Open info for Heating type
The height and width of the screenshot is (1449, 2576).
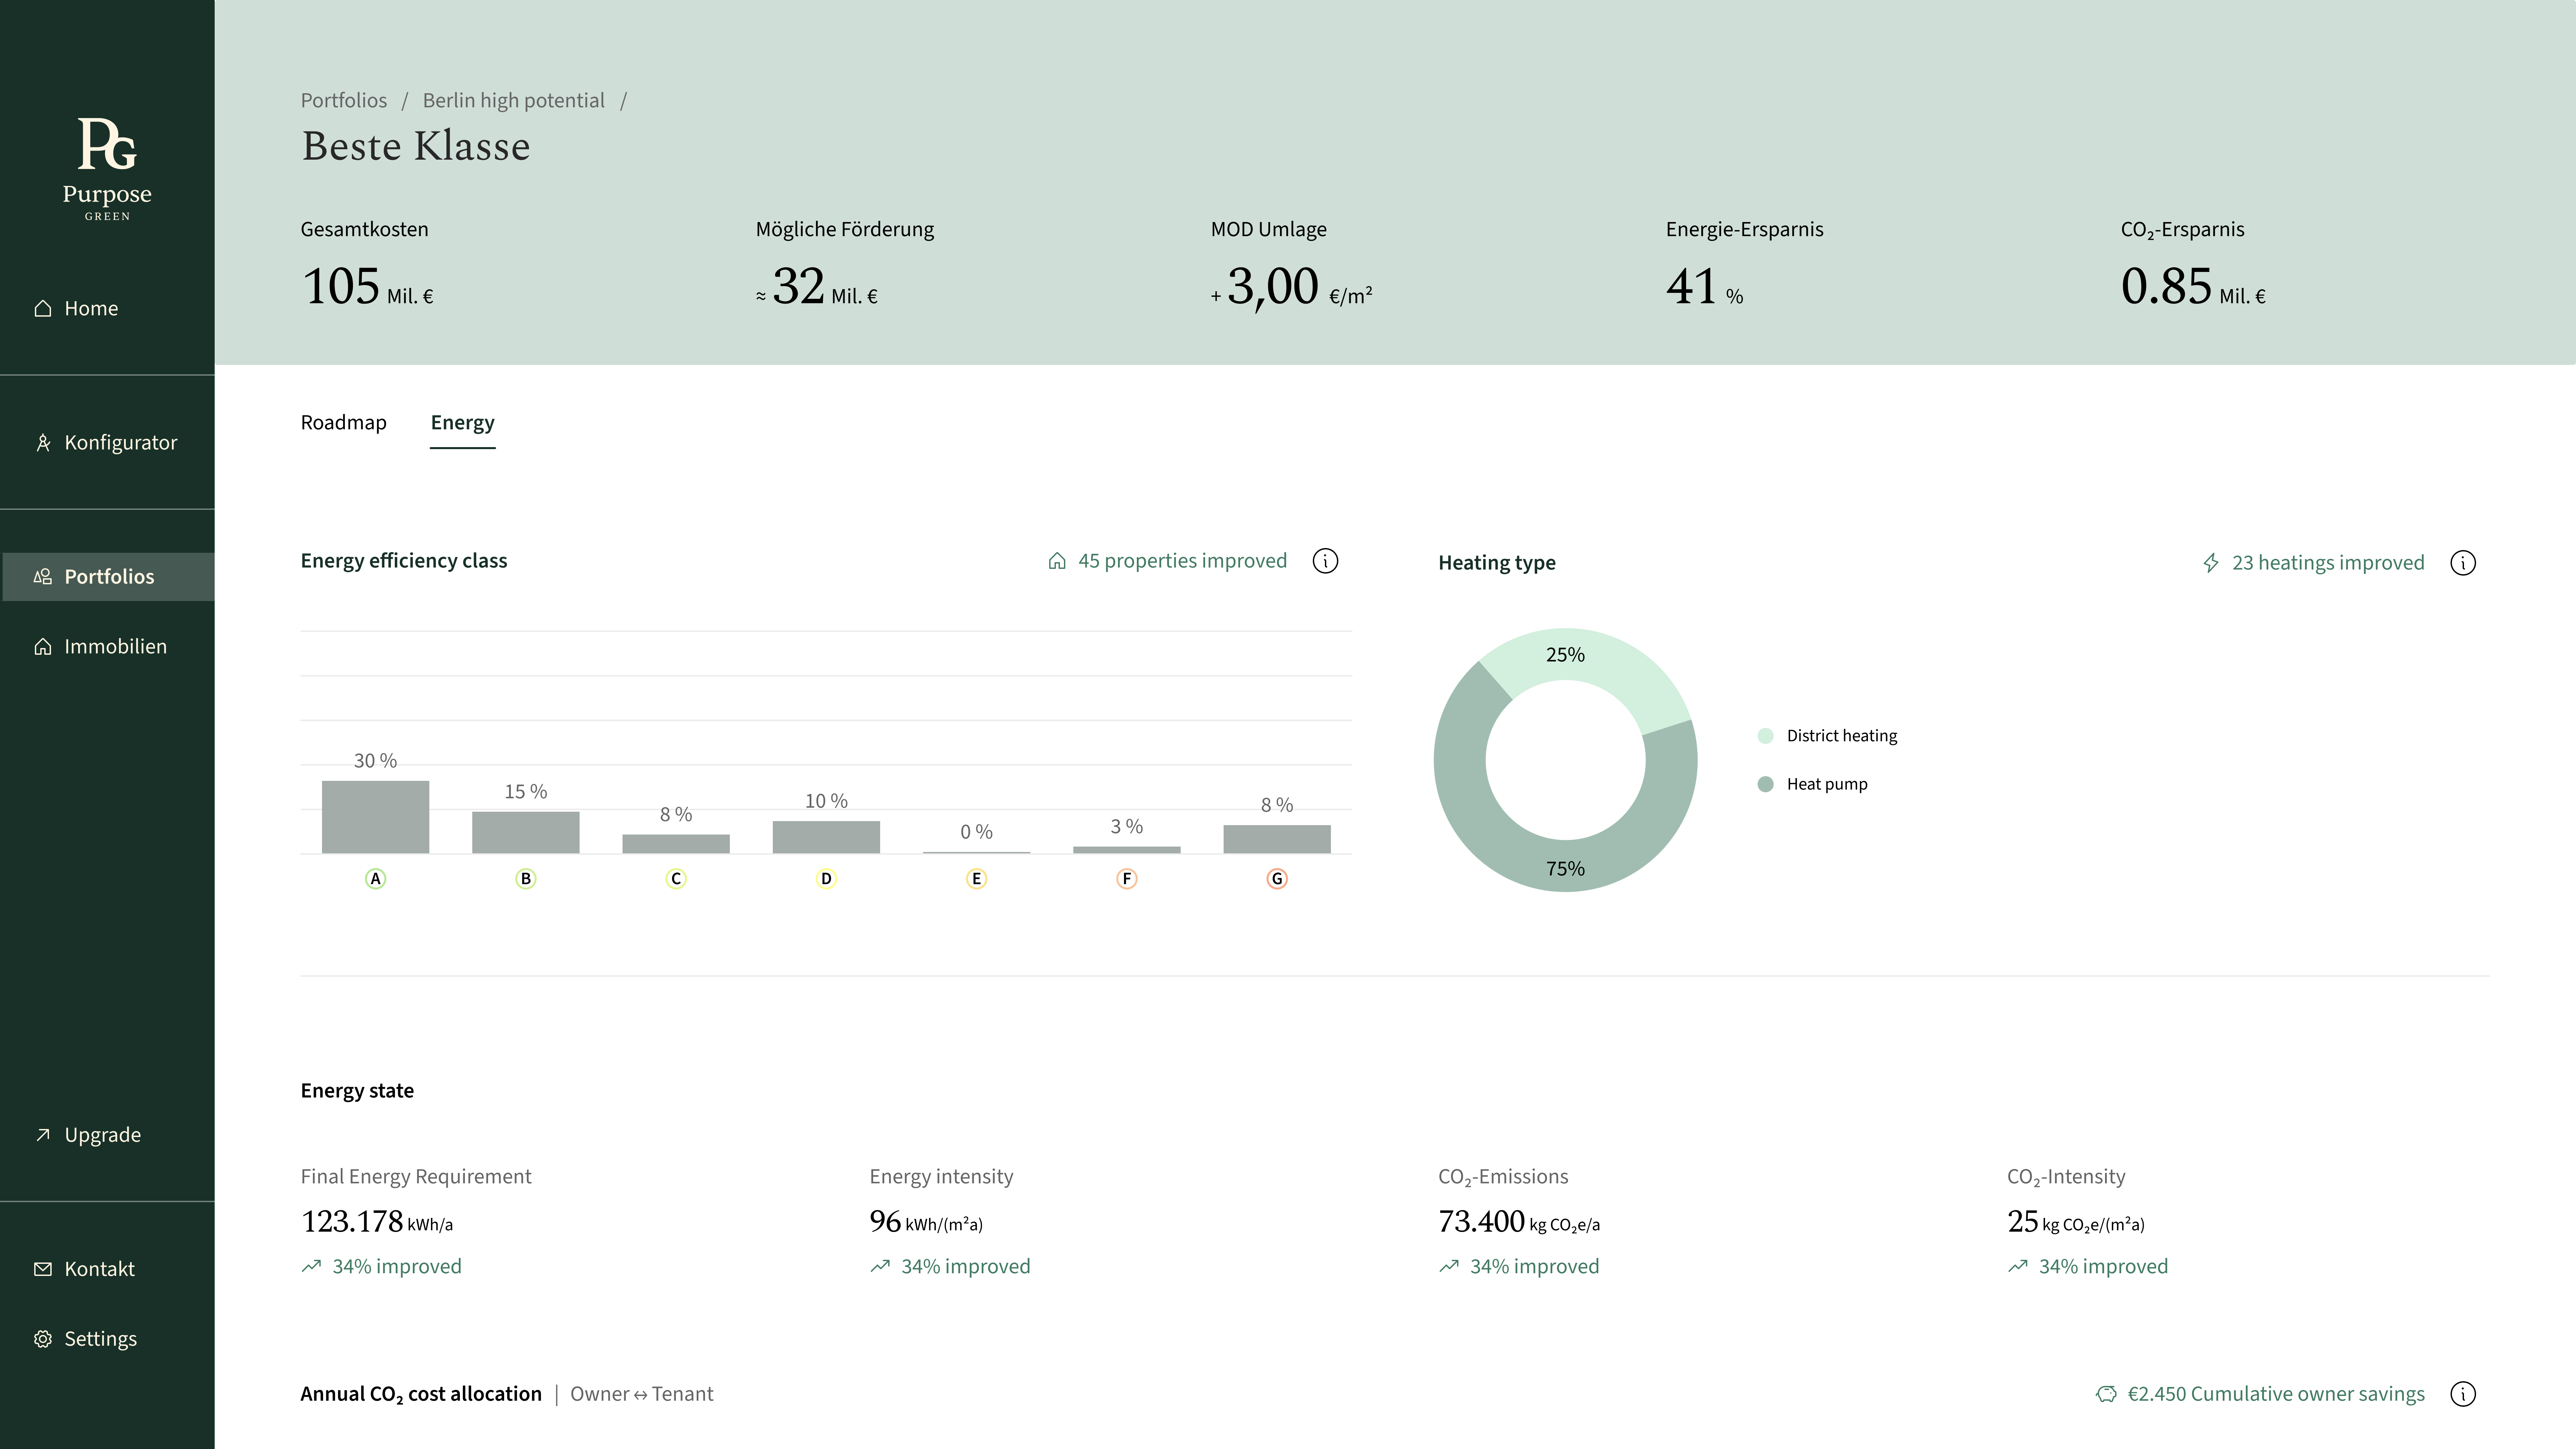click(x=2463, y=563)
